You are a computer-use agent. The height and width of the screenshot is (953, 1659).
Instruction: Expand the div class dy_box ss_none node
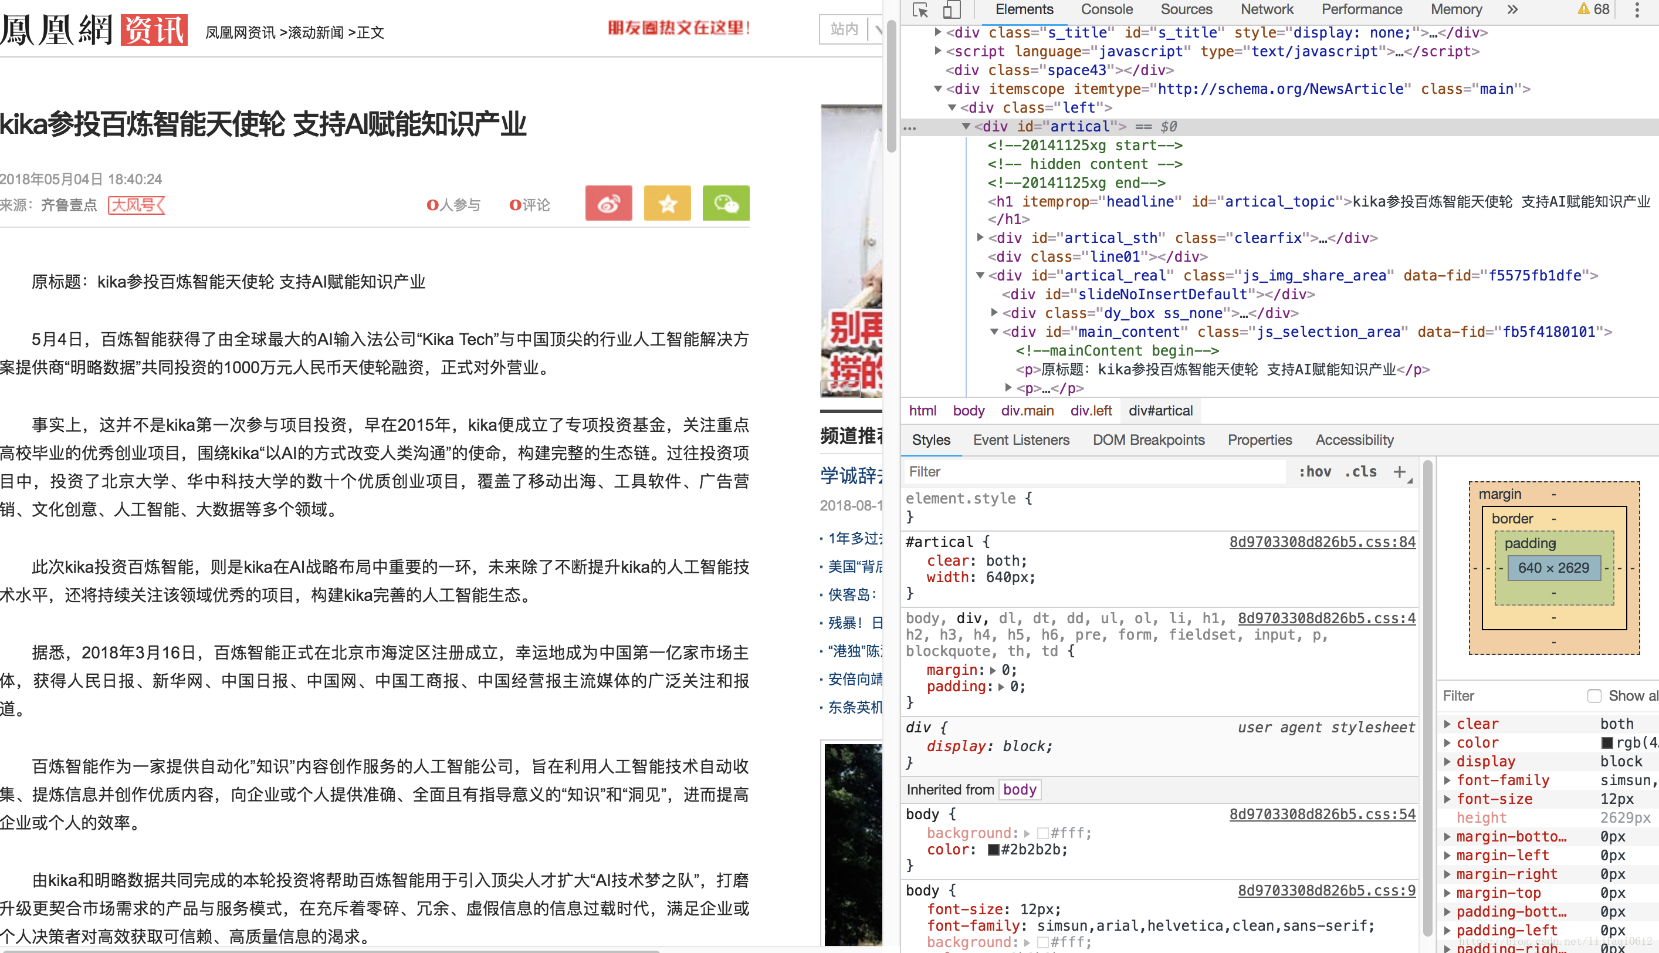(x=994, y=313)
